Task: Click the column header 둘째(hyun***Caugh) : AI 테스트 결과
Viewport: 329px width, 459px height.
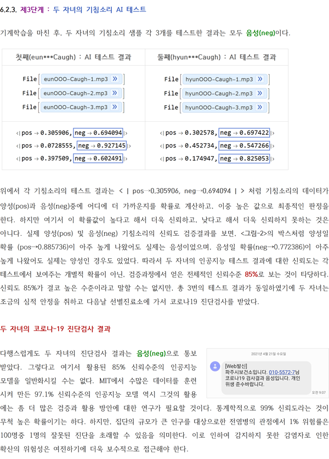Action: [217, 57]
